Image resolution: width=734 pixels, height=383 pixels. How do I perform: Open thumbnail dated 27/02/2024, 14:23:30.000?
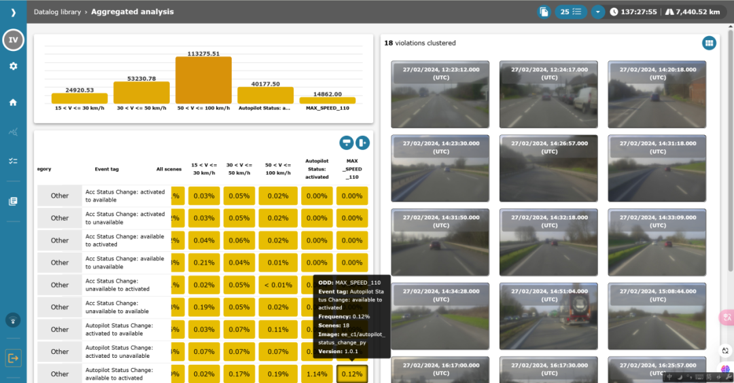click(440, 168)
